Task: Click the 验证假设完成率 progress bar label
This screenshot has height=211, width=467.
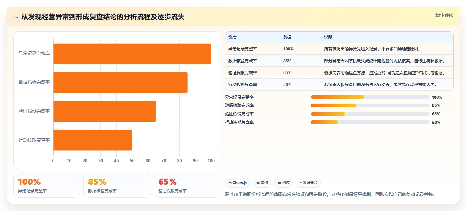Action: click(239, 114)
